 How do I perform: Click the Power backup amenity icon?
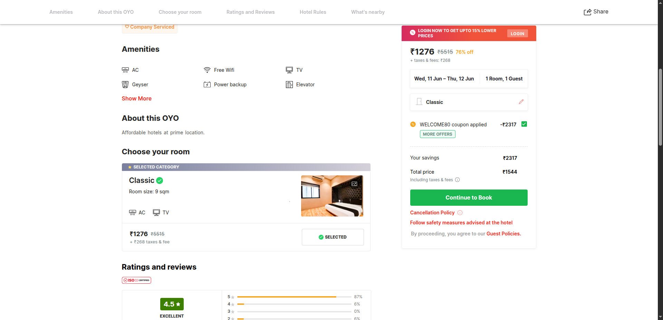click(207, 85)
